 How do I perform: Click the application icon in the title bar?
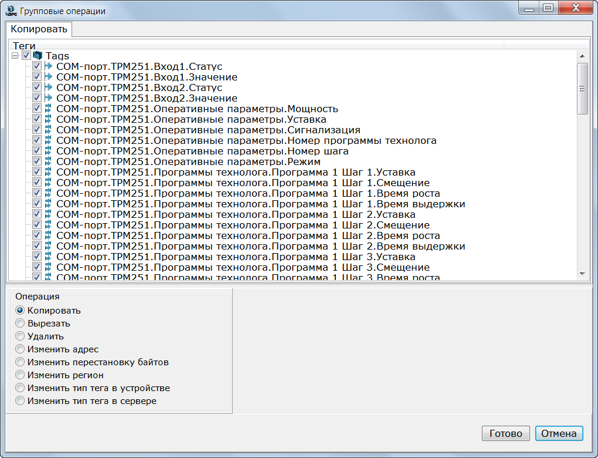[11, 11]
